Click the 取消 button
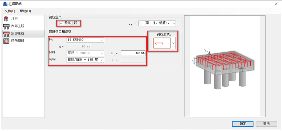The image size is (282, 131). [x=266, y=124]
